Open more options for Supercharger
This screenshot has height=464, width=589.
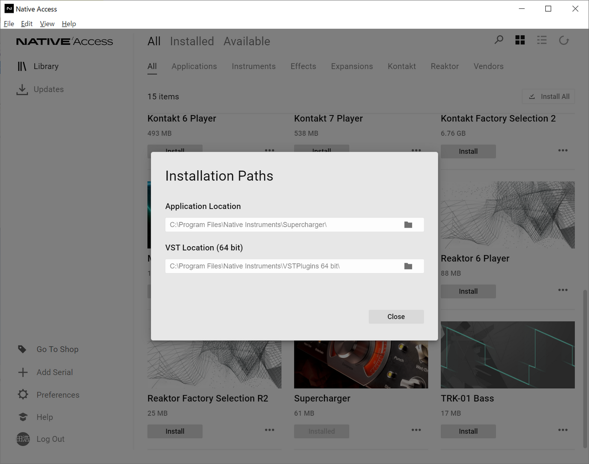point(416,430)
